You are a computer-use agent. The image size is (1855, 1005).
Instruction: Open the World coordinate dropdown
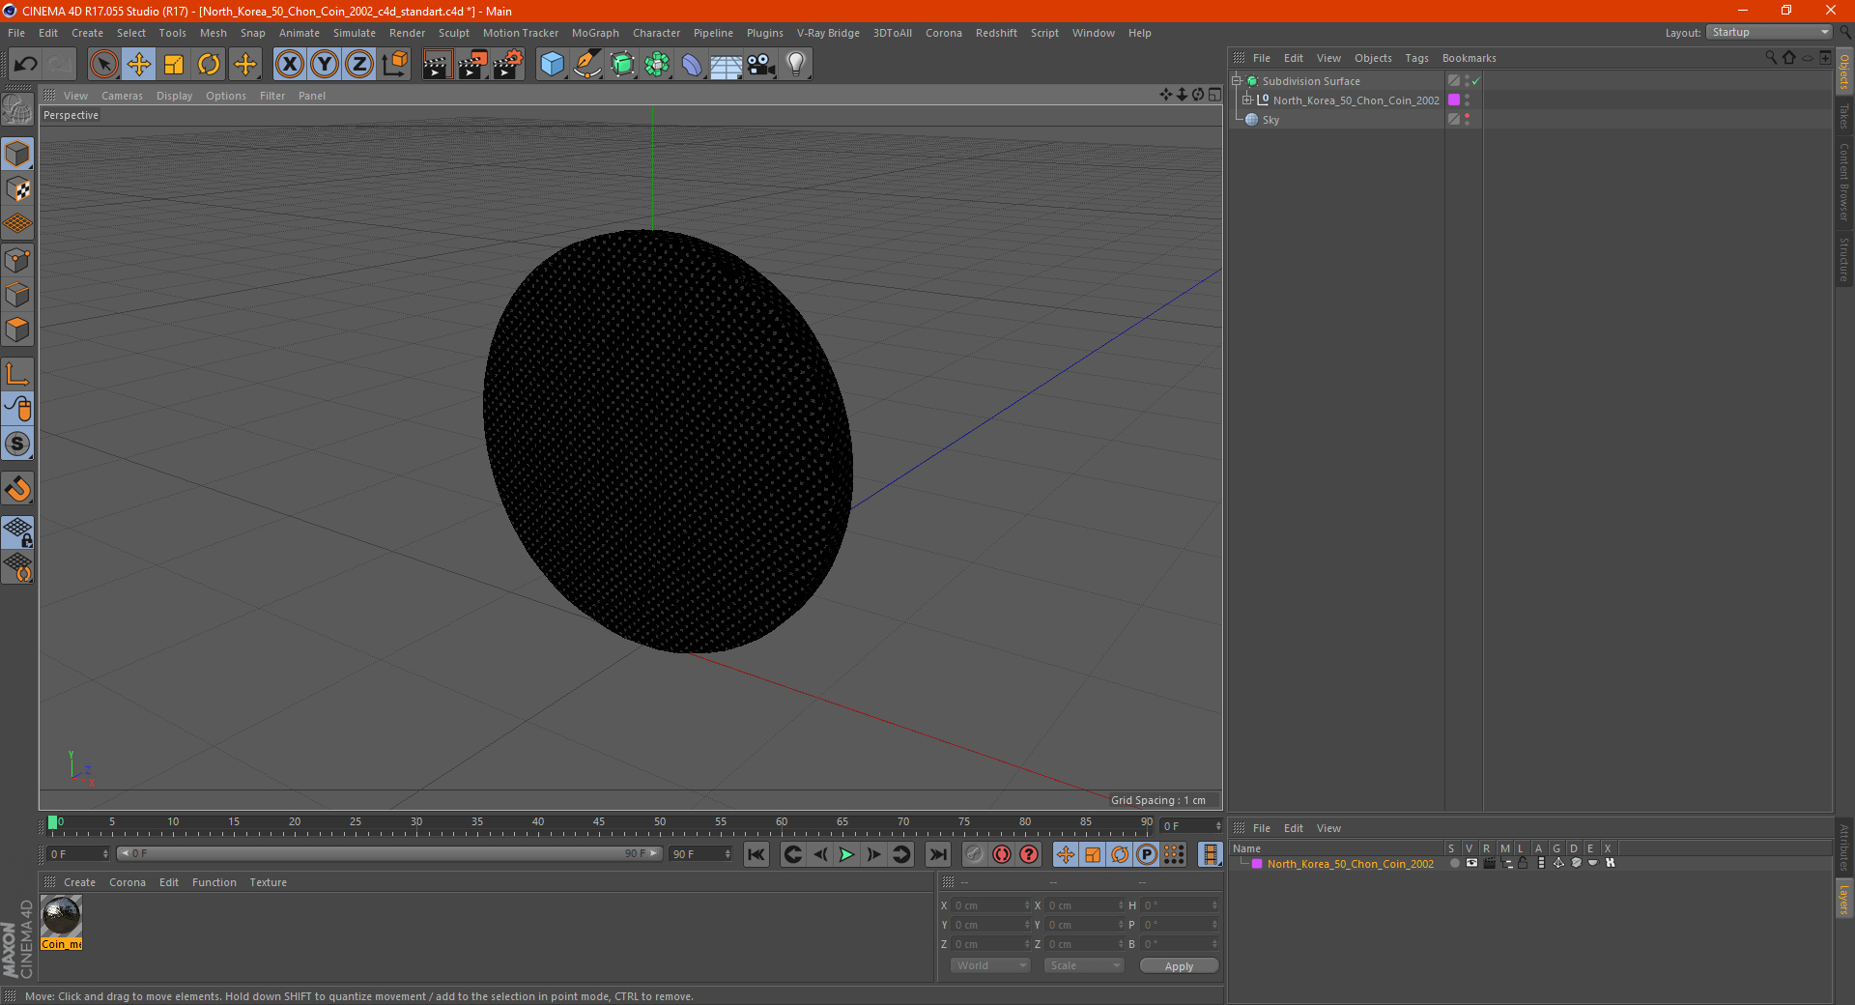pyautogui.click(x=990, y=965)
